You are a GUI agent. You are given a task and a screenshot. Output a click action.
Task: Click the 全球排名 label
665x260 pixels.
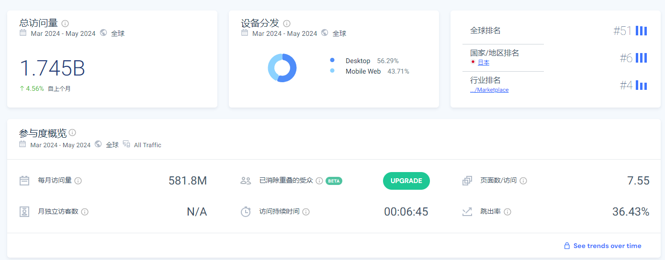point(485,31)
